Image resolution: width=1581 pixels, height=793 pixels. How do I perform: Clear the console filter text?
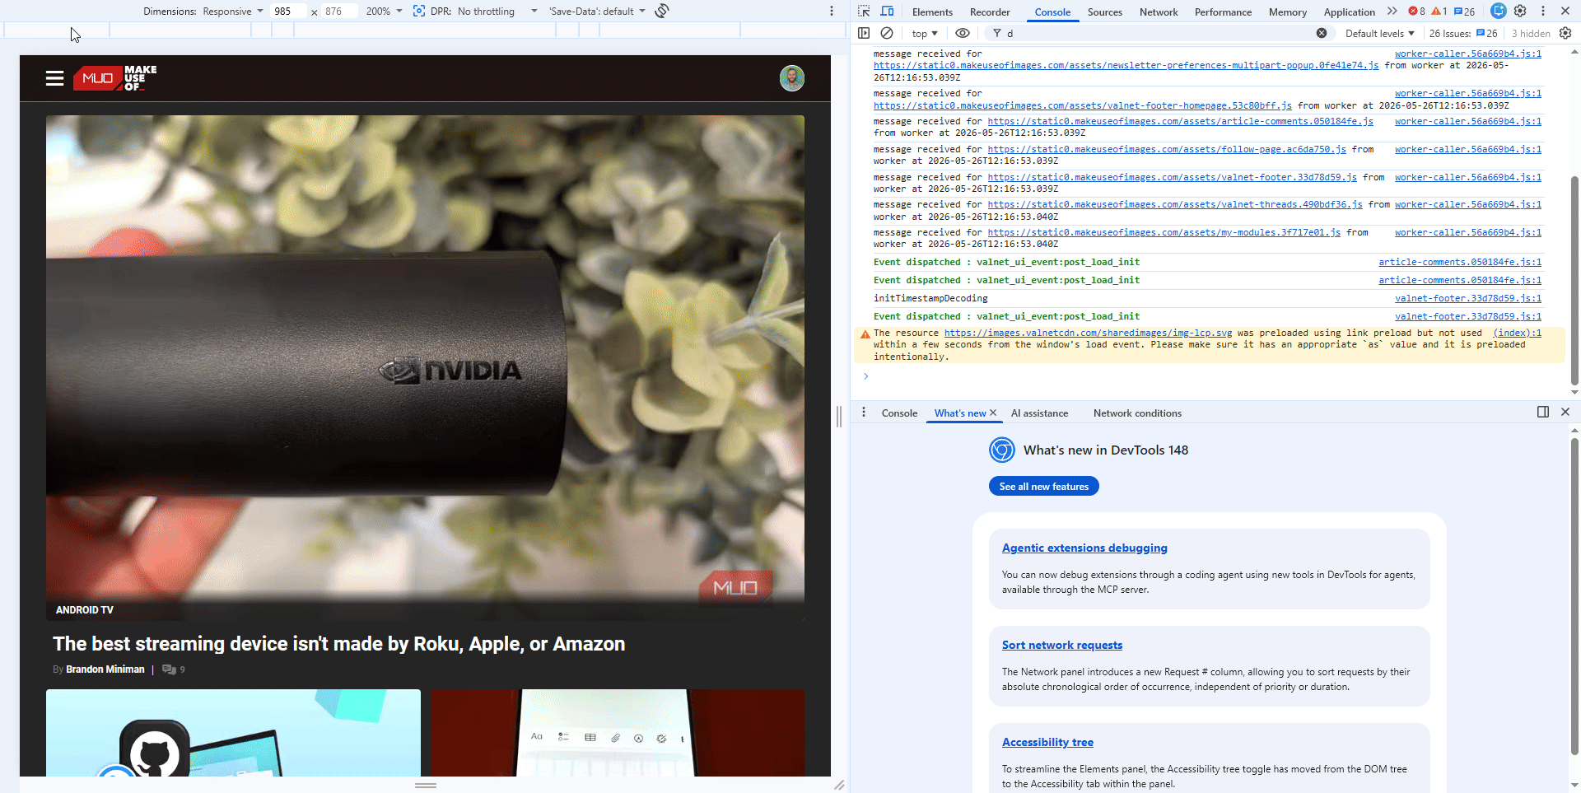point(1322,33)
